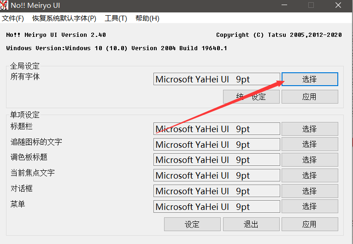Image resolution: width=353 pixels, height=244 pixels.
Task: Click 应用 button in 单项设定 group
Action: pyautogui.click(x=310, y=224)
